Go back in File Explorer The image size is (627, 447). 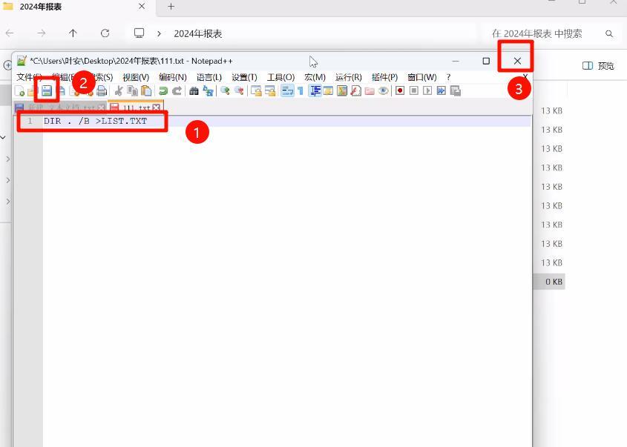pyautogui.click(x=10, y=33)
